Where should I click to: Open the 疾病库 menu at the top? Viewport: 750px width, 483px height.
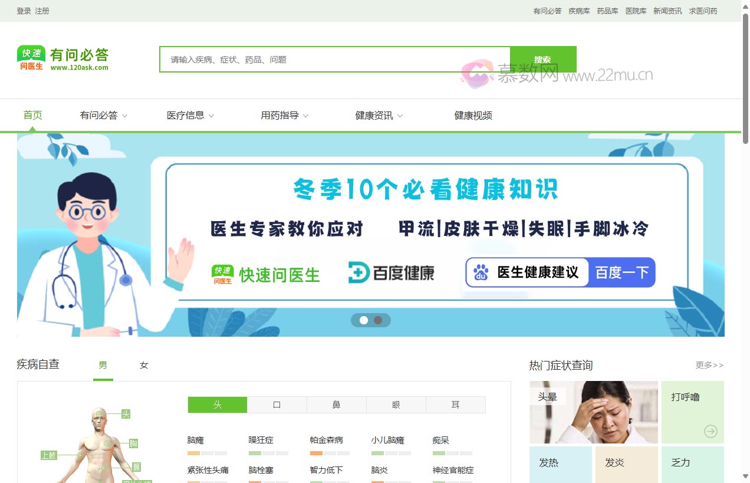[578, 10]
